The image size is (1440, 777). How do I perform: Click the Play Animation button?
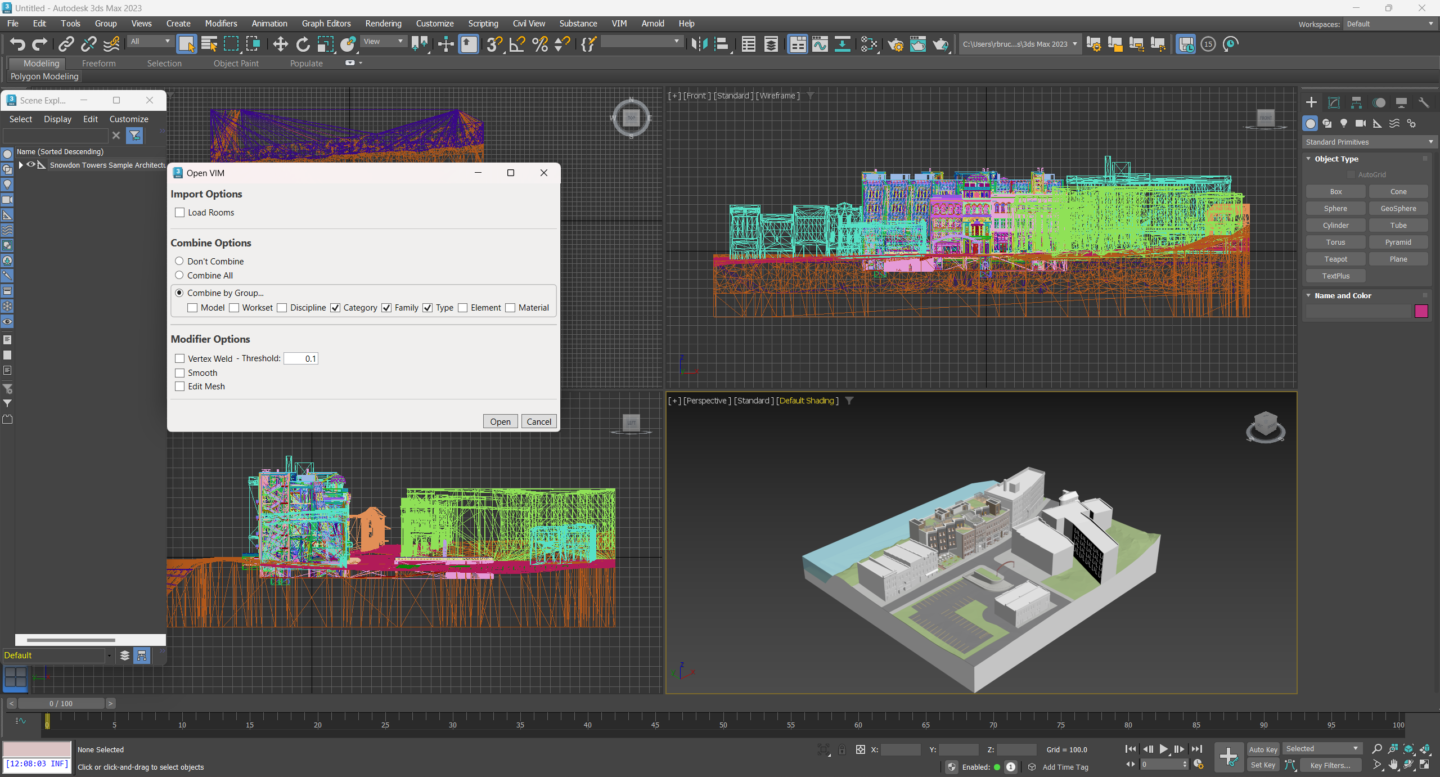coord(1164,749)
